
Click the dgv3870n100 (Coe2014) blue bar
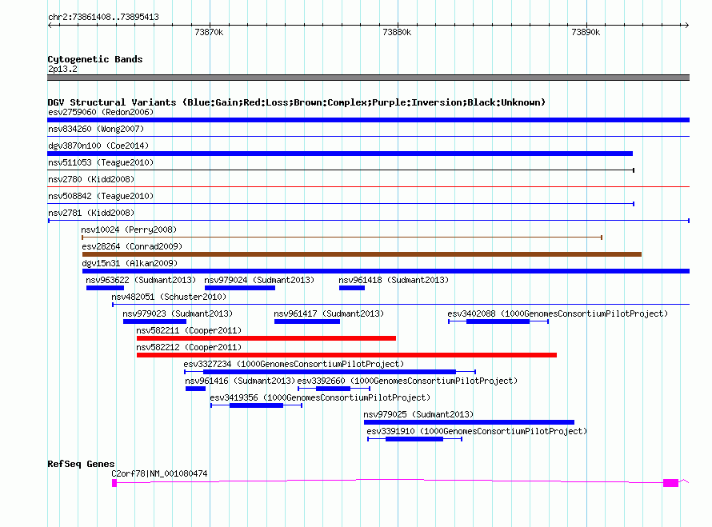pyautogui.click(x=340, y=154)
